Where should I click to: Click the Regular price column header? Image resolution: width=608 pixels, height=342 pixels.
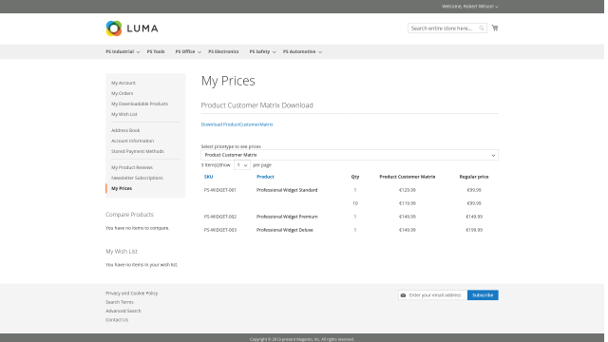click(474, 177)
